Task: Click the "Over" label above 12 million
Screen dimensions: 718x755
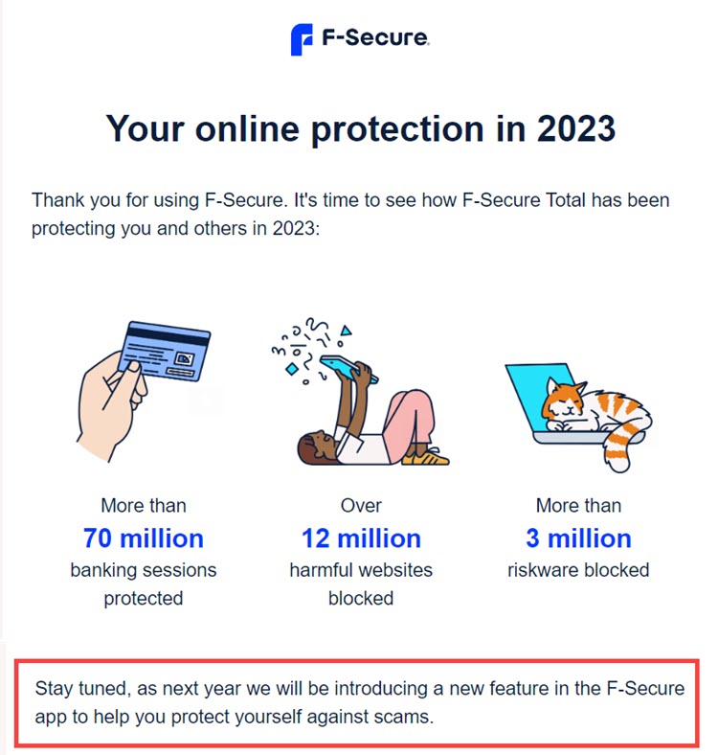Action: (x=361, y=505)
